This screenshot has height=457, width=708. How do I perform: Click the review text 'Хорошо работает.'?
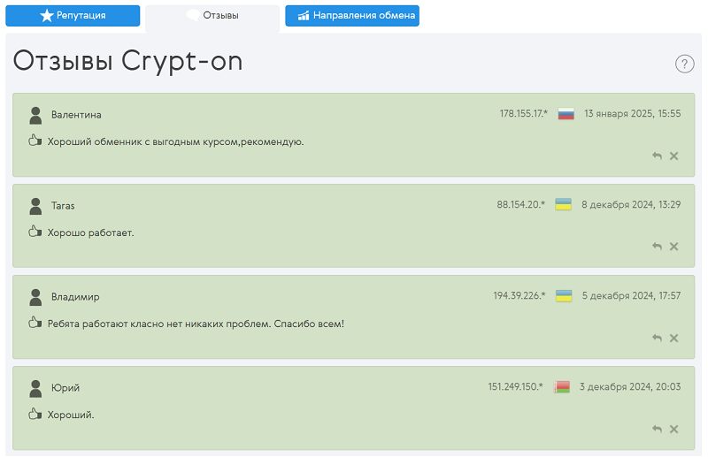point(91,232)
